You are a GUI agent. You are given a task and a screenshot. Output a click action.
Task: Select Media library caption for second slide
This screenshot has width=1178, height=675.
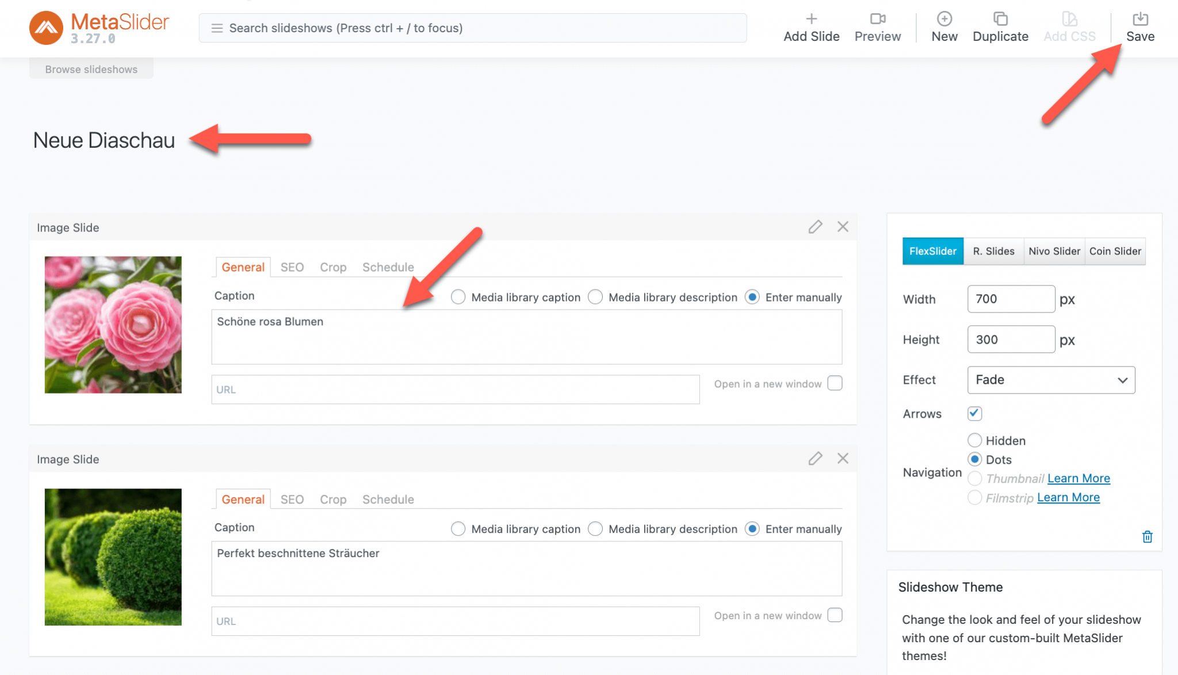click(x=458, y=529)
